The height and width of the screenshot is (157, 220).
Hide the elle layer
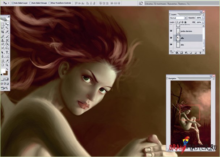(x=171, y=38)
